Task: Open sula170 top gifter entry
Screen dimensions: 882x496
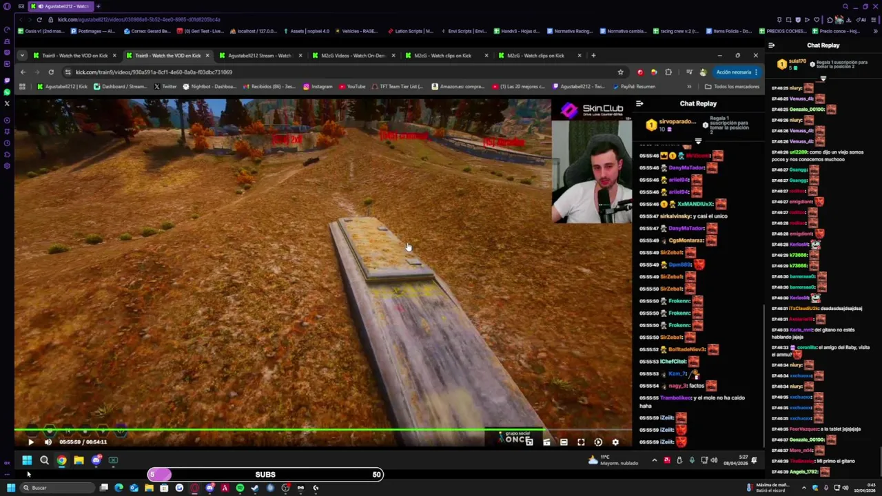Action: (792, 64)
